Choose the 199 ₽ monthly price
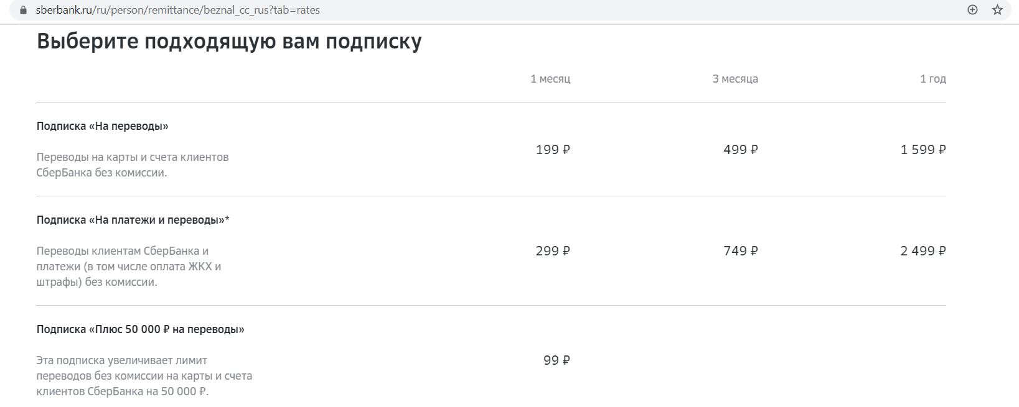 coord(553,150)
